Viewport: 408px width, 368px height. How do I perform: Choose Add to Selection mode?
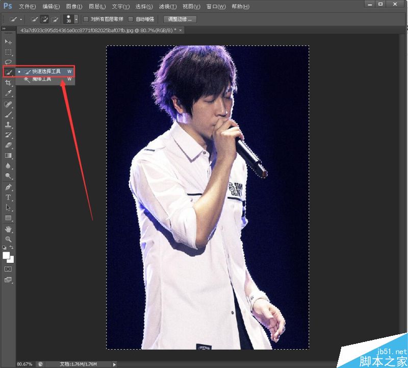click(44, 19)
